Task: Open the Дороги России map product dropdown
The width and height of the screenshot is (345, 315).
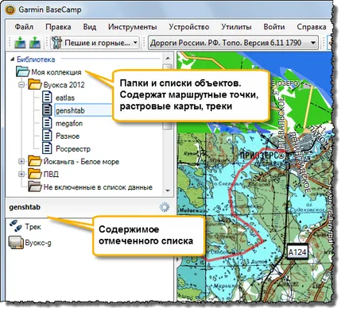Action: 233,43
